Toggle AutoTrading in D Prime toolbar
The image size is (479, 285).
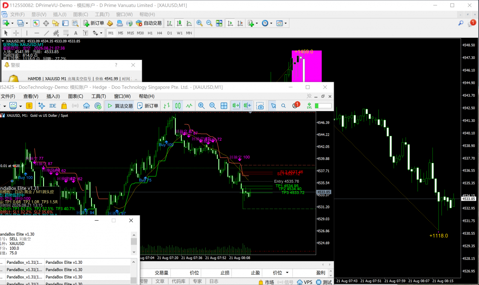pyautogui.click(x=148, y=23)
